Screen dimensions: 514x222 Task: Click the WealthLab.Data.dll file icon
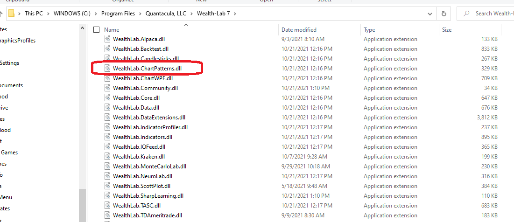pyautogui.click(x=108, y=108)
